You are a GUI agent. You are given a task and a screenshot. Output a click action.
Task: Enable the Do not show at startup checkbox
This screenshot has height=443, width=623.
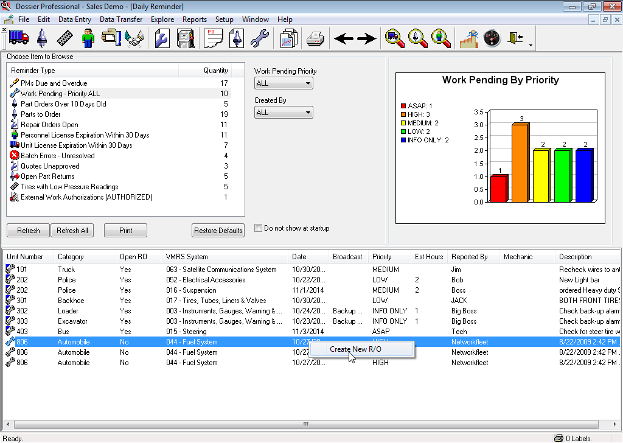(x=258, y=228)
